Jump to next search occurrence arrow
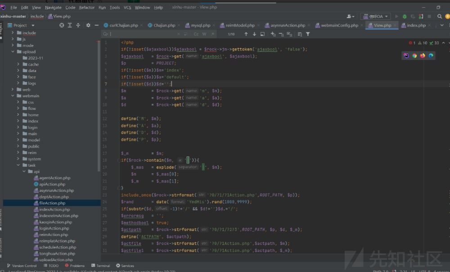The height and width of the screenshot is (272, 450). [x=255, y=34]
